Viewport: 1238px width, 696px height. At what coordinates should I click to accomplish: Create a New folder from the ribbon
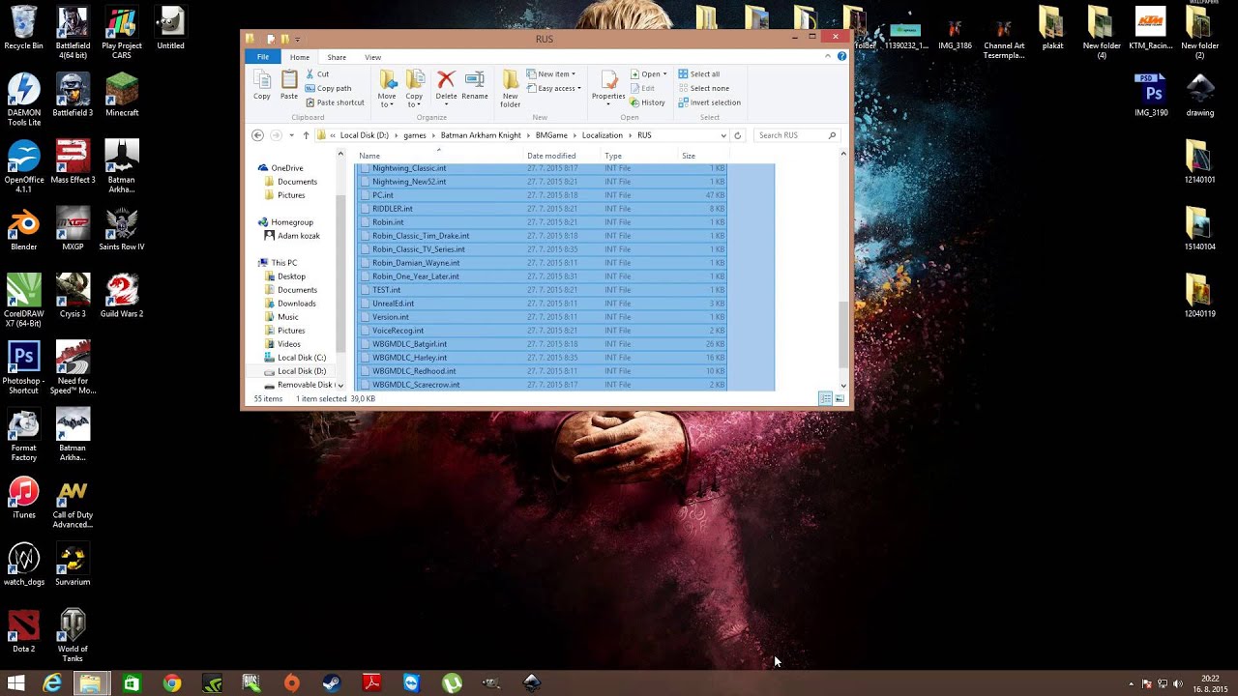click(511, 89)
